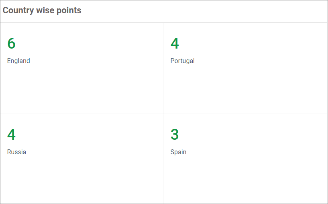The image size is (328, 204).
Task: Click the word "points" in the title
Action: pos(69,11)
